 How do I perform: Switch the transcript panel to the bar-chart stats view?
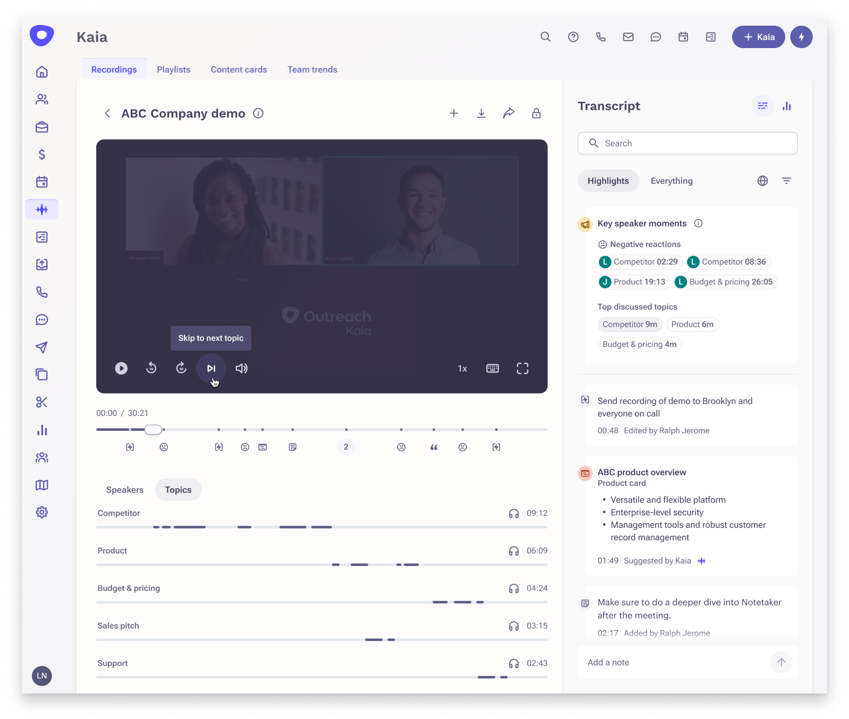click(x=786, y=106)
